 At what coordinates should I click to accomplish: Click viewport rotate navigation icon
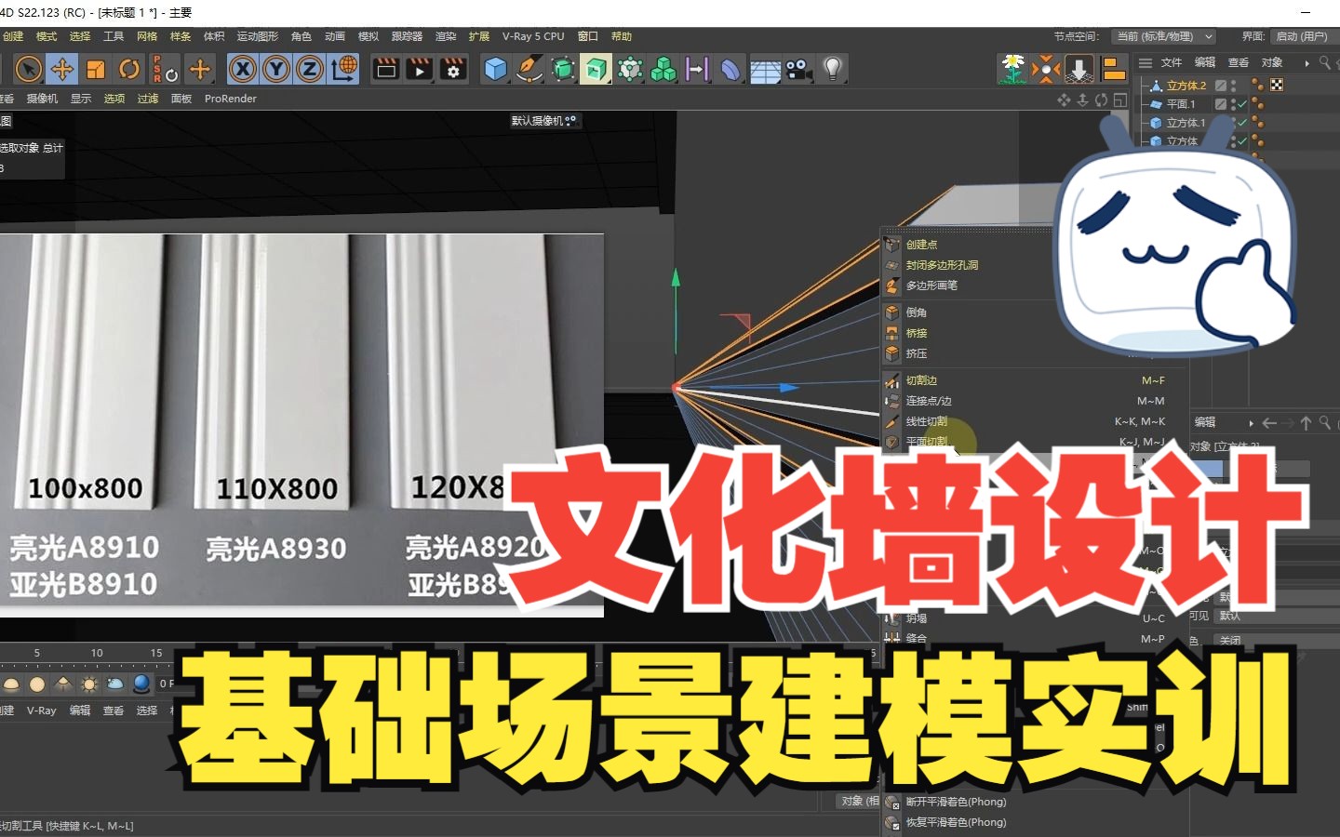tap(1102, 100)
